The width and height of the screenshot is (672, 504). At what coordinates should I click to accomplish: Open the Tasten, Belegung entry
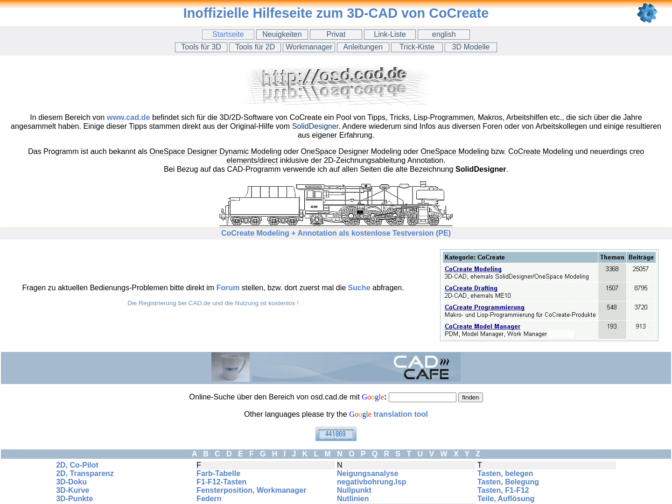pyautogui.click(x=508, y=482)
